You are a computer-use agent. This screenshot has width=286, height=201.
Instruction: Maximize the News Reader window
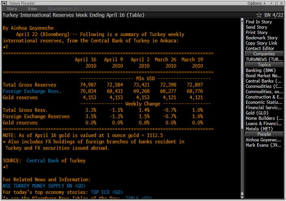pyautogui.click(x=276, y=3)
